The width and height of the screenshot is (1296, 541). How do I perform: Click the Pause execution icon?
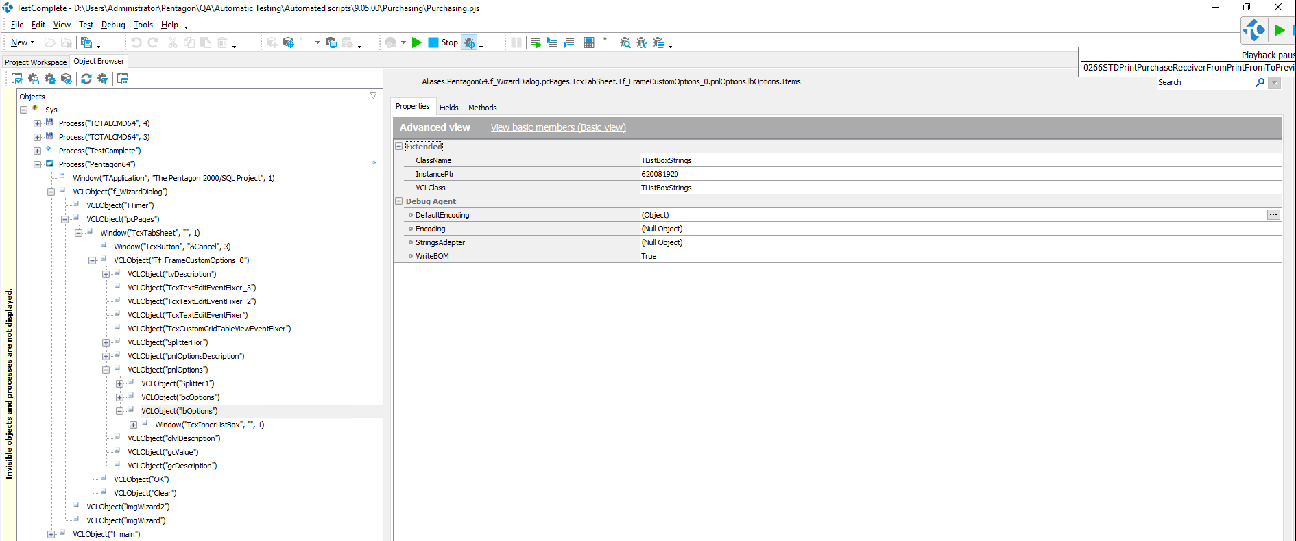coord(516,42)
